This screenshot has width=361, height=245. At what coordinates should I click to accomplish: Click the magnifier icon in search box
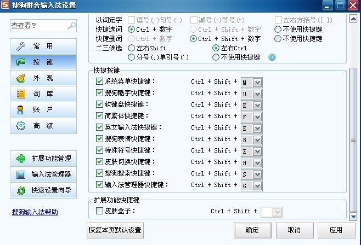tap(72, 26)
